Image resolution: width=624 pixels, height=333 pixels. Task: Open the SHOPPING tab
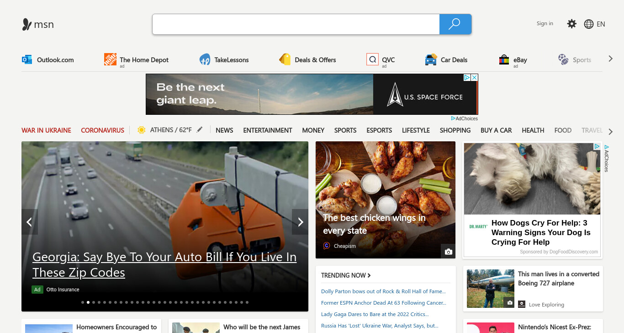click(x=455, y=130)
